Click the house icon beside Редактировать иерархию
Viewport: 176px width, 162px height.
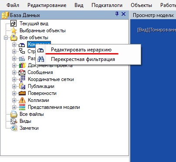coord(41,50)
